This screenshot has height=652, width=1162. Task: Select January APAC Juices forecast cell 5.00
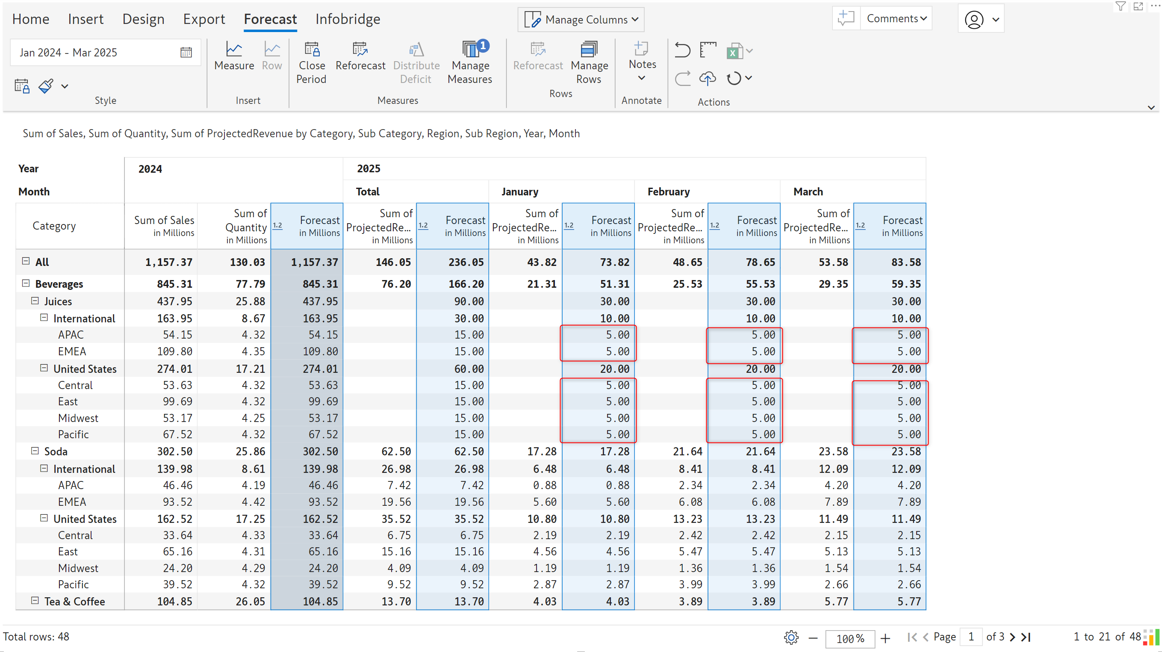click(598, 335)
